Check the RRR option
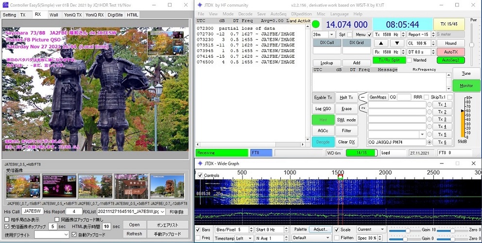The height and width of the screenshot is (243, 482). 426,97
